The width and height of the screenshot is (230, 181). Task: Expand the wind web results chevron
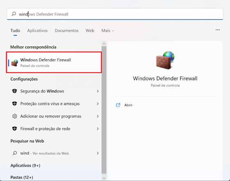point(98,153)
